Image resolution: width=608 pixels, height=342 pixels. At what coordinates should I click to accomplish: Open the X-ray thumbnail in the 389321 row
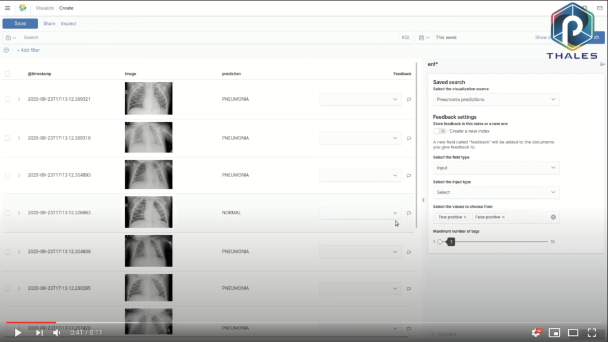148,98
